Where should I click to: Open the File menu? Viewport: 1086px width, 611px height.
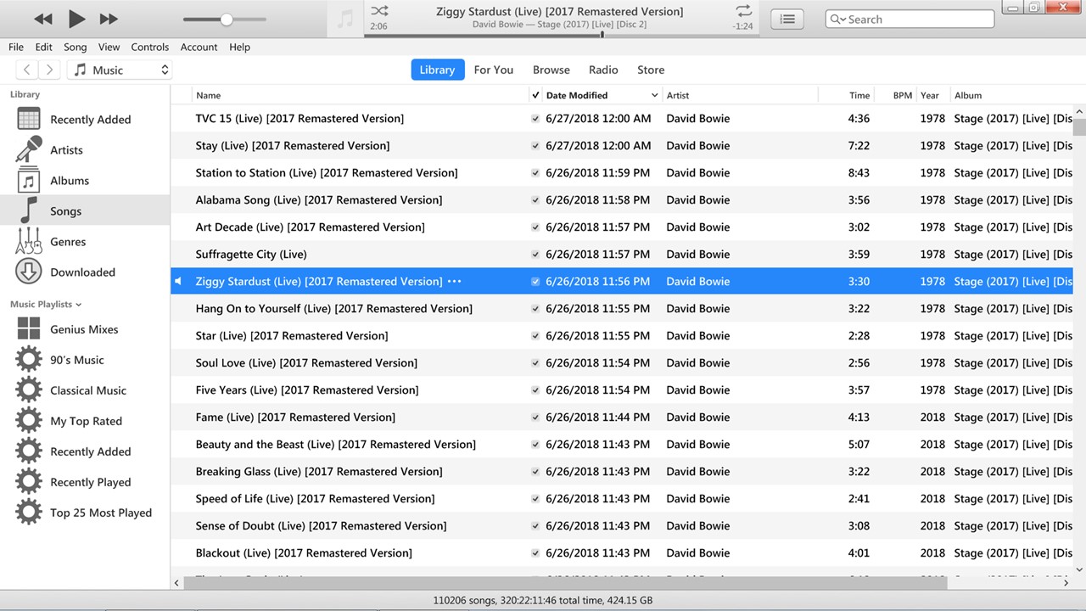point(16,47)
